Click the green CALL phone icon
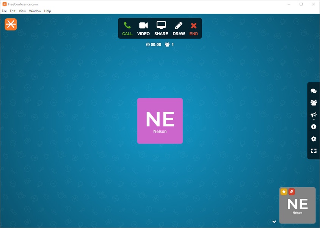 point(127,28)
